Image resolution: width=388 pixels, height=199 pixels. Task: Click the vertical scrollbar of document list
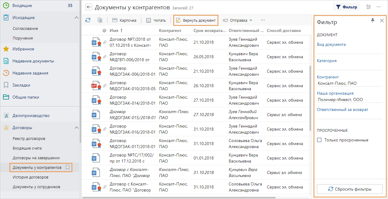[310, 96]
